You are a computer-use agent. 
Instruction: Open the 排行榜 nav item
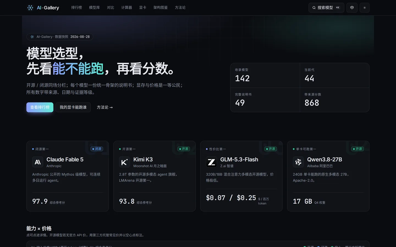click(x=76, y=8)
